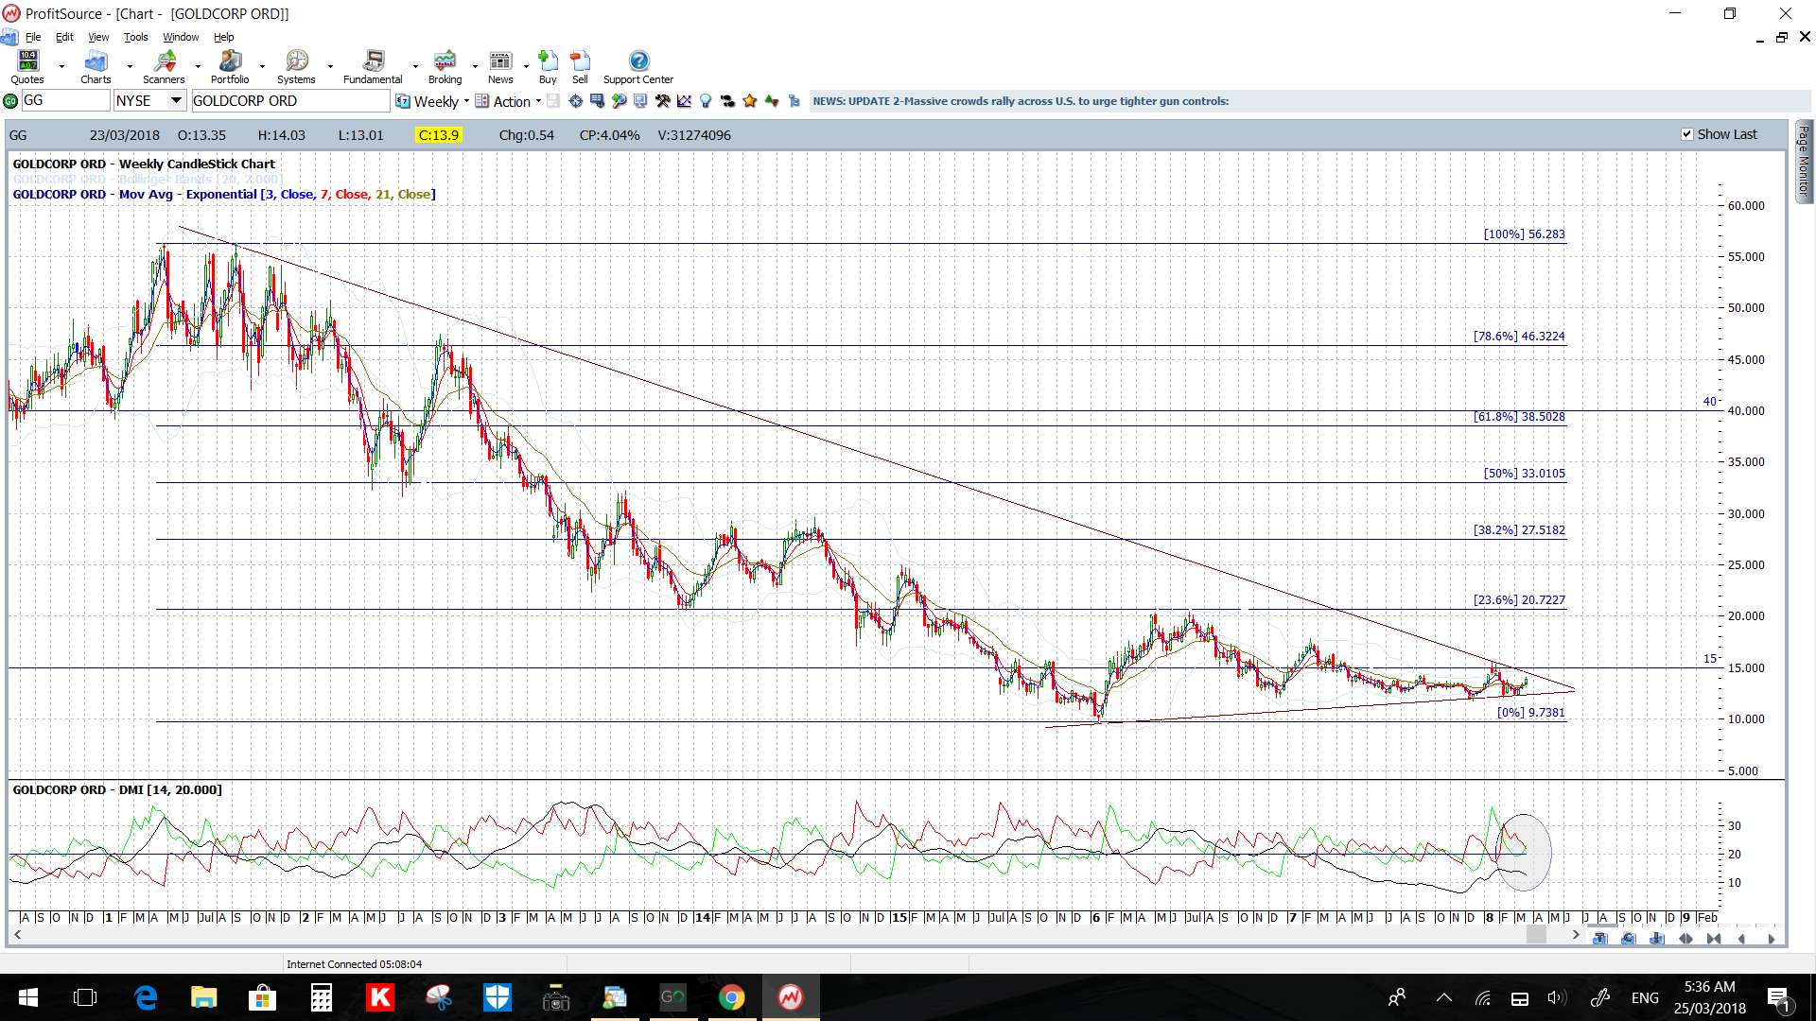The width and height of the screenshot is (1816, 1021).
Task: Click the 61.8% Fibonacci level label
Action: click(x=1519, y=416)
